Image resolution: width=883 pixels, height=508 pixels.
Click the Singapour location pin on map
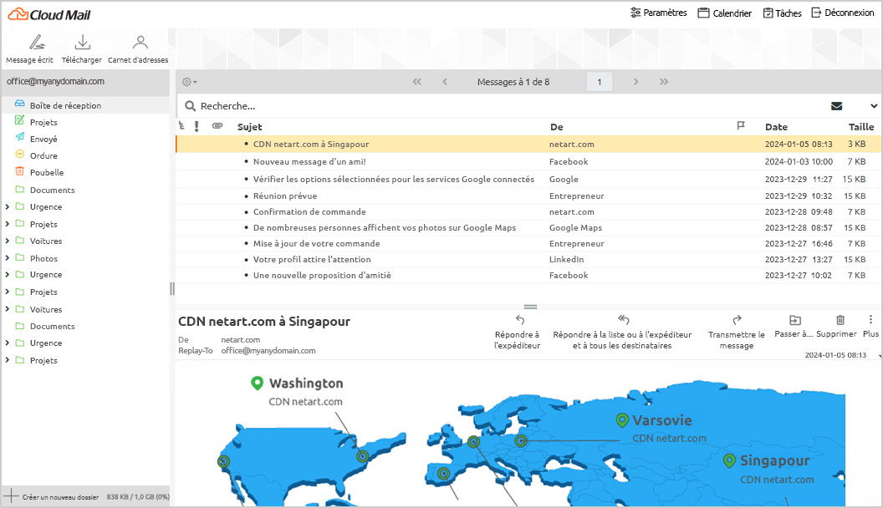(x=729, y=460)
